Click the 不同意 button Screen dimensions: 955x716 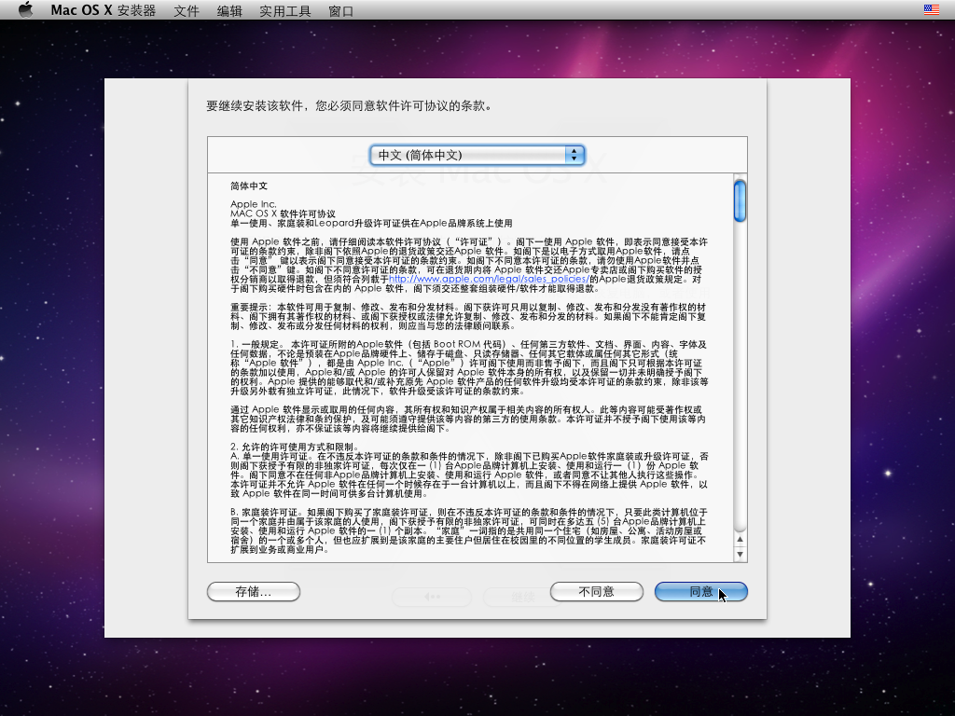[x=596, y=592]
